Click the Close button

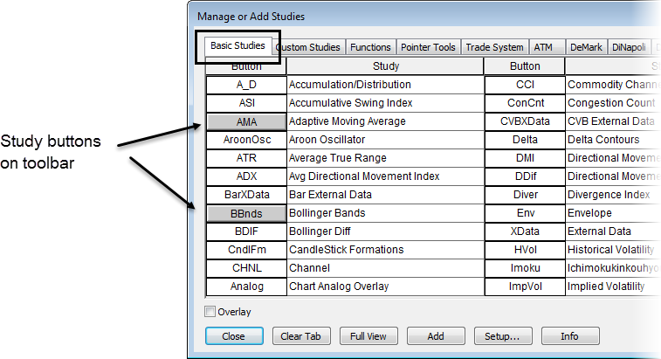point(233,336)
